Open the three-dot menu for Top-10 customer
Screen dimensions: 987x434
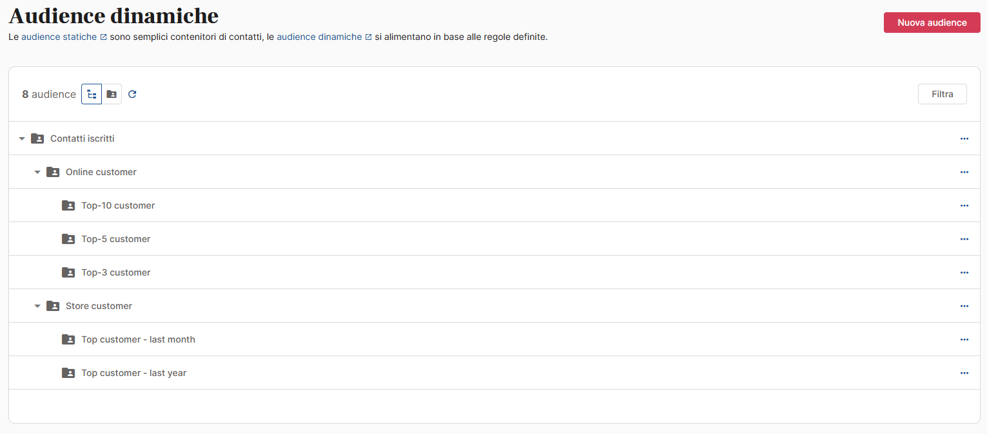964,205
